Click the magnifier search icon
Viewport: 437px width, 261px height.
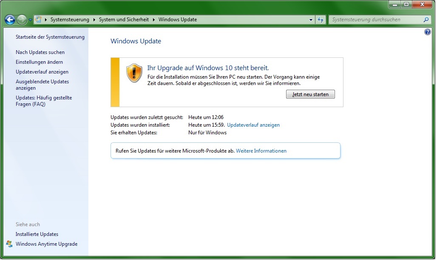(427, 20)
